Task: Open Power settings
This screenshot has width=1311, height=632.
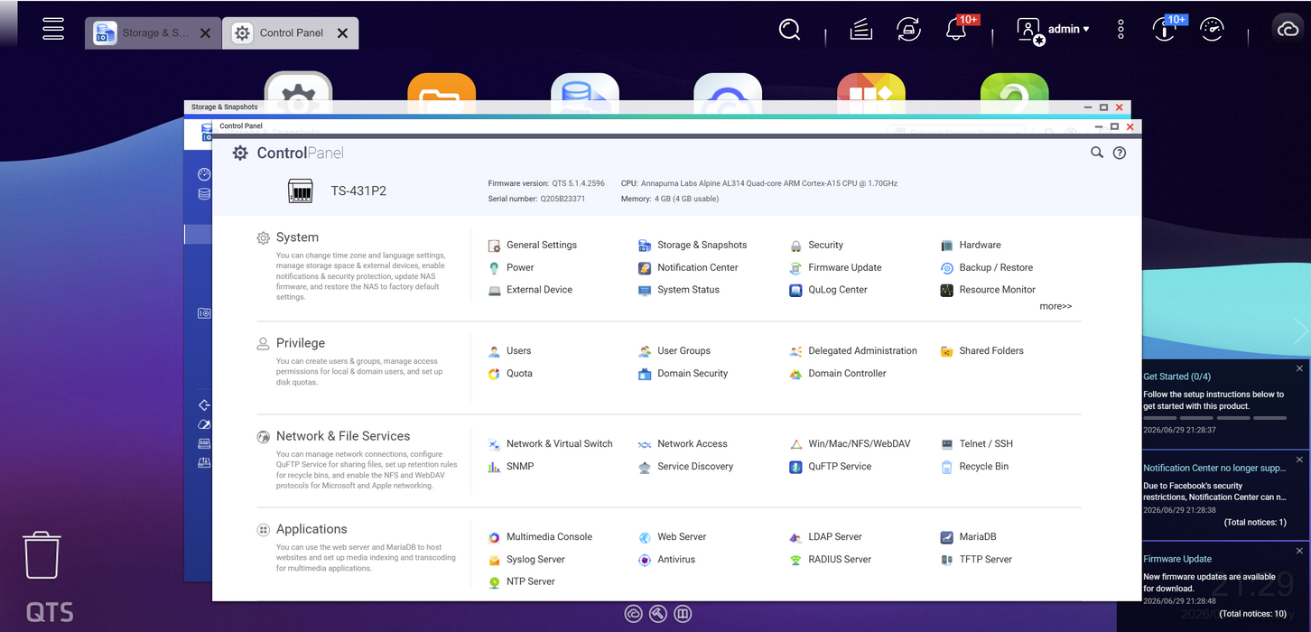Action: click(x=511, y=267)
